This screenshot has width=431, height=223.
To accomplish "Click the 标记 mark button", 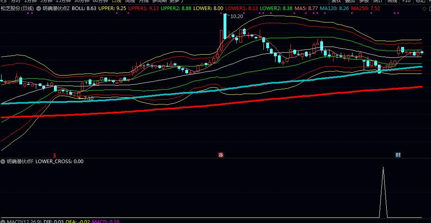I will pos(420,1).
